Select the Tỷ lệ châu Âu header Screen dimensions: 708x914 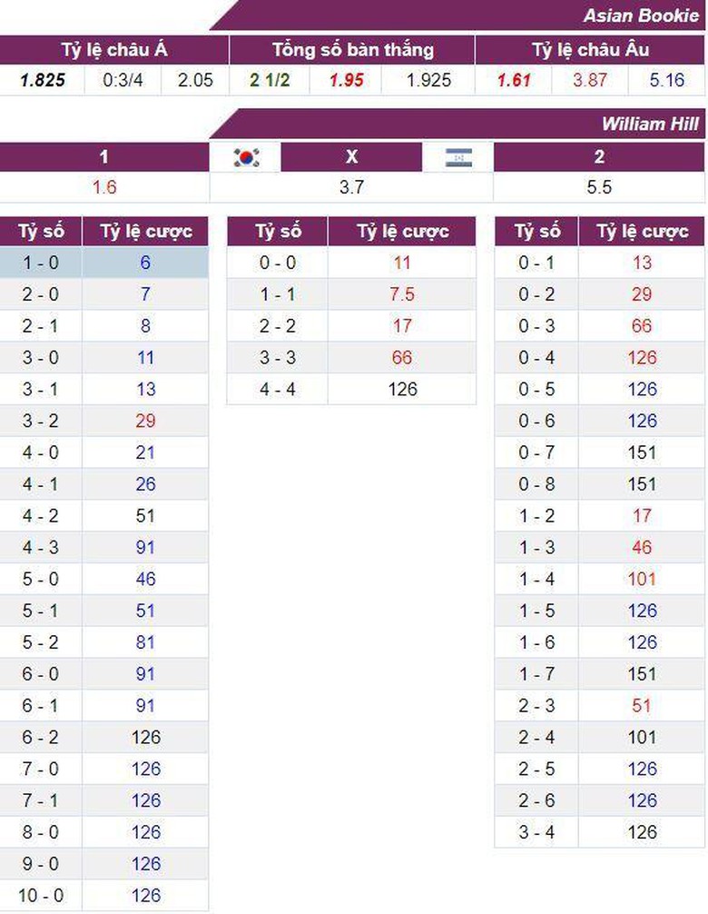pyautogui.click(x=590, y=50)
